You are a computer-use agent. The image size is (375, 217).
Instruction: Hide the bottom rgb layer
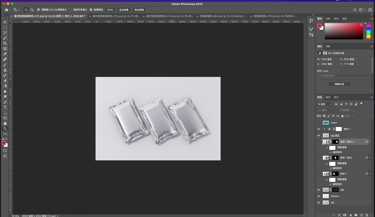(x=319, y=202)
